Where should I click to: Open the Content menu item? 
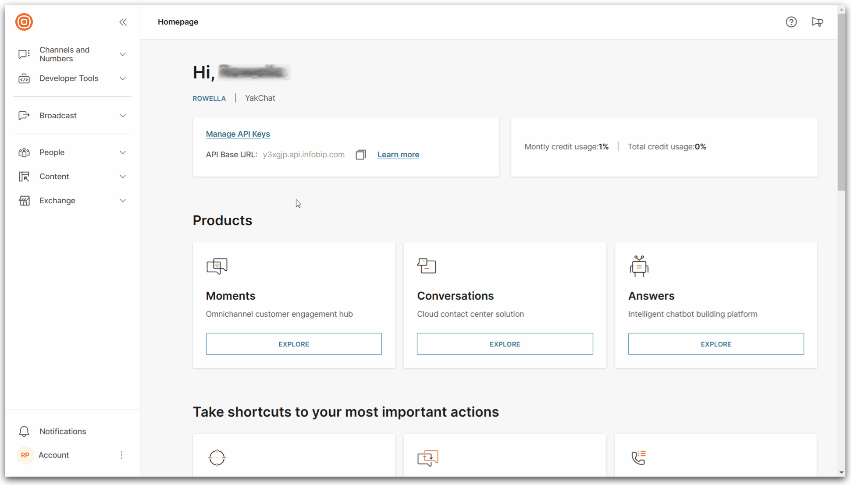(x=72, y=177)
